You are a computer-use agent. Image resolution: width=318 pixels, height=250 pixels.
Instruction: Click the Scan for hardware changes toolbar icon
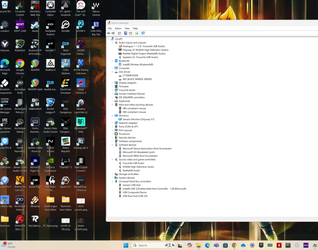pyautogui.click(x=143, y=33)
